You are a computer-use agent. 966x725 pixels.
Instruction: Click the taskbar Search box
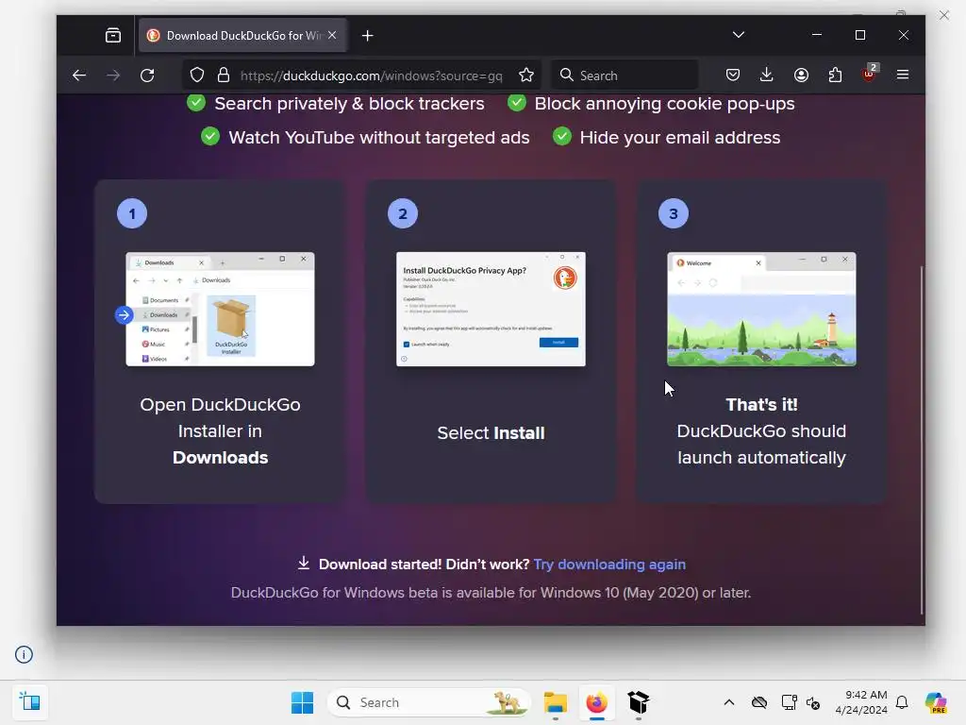(x=429, y=702)
